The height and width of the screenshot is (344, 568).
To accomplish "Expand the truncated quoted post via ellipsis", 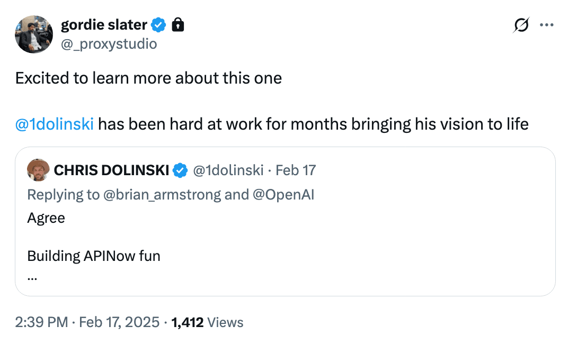I will coord(32,276).
